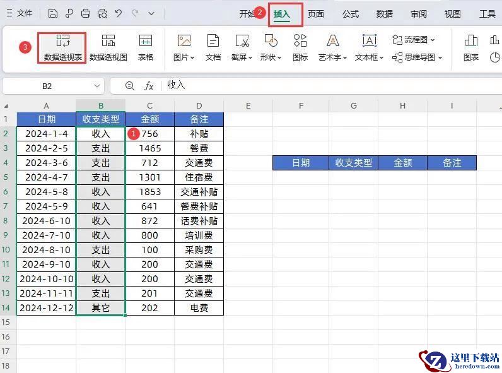
Task: Switch to the 工具 tab
Action: click(487, 14)
